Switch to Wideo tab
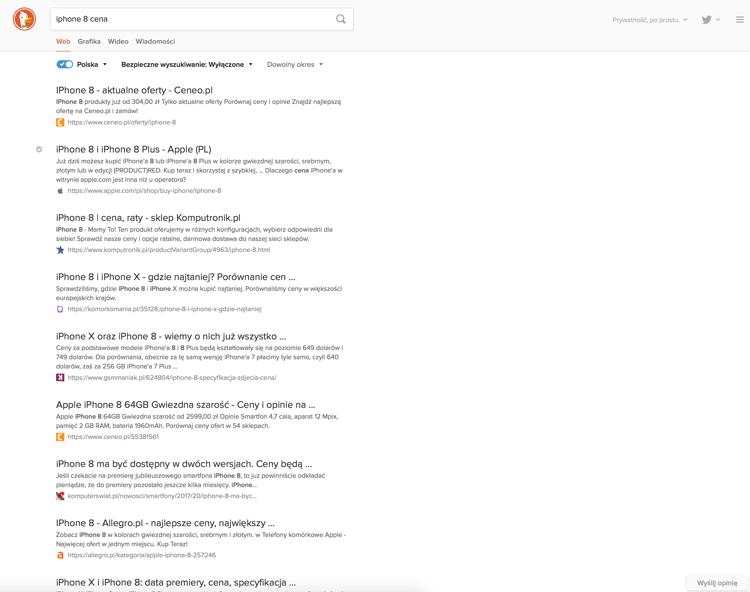This screenshot has height=592, width=750. click(x=118, y=42)
